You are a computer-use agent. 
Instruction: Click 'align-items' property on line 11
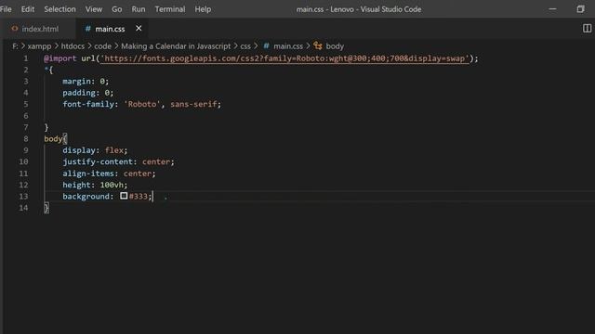[x=88, y=173]
